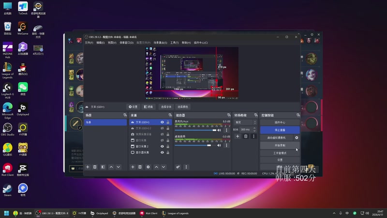This screenshot has width=387, height=218.
Task: Hide the 窗口采集 2 source
Action: pyautogui.click(x=162, y=146)
